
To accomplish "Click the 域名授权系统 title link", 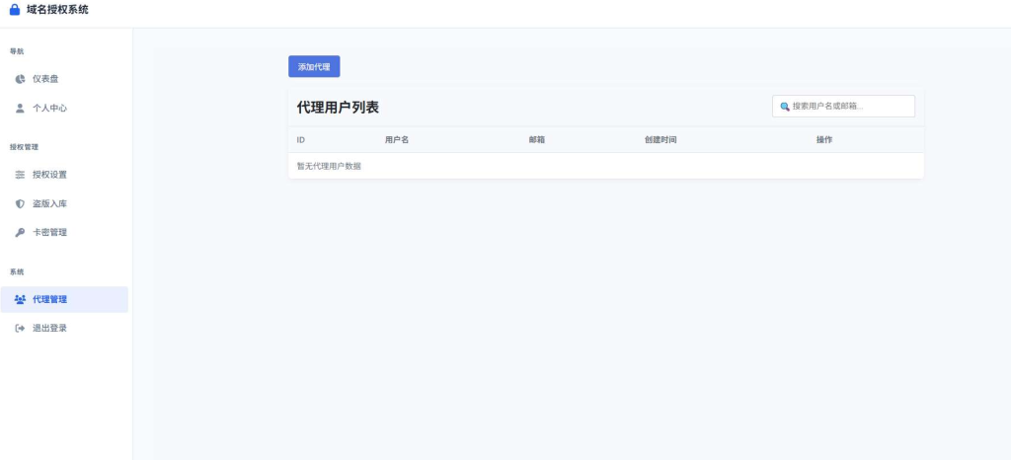I will [57, 10].
